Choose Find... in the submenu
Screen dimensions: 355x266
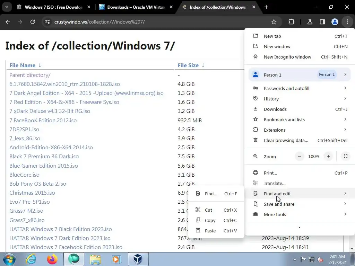[216, 194]
